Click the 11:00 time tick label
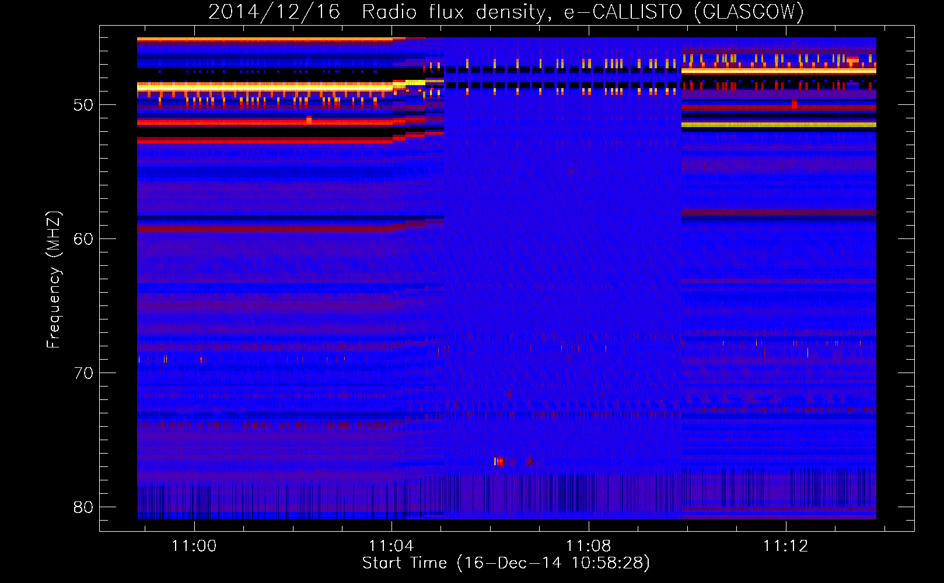This screenshot has height=583, width=944. click(194, 546)
